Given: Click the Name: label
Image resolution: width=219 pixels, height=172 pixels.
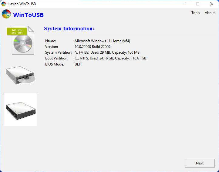Looking at the screenshot, I should (x=50, y=41).
